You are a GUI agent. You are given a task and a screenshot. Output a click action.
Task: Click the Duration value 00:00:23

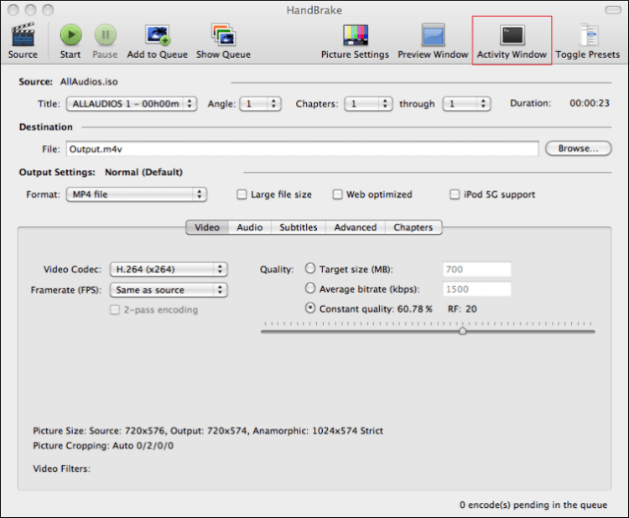click(x=590, y=103)
